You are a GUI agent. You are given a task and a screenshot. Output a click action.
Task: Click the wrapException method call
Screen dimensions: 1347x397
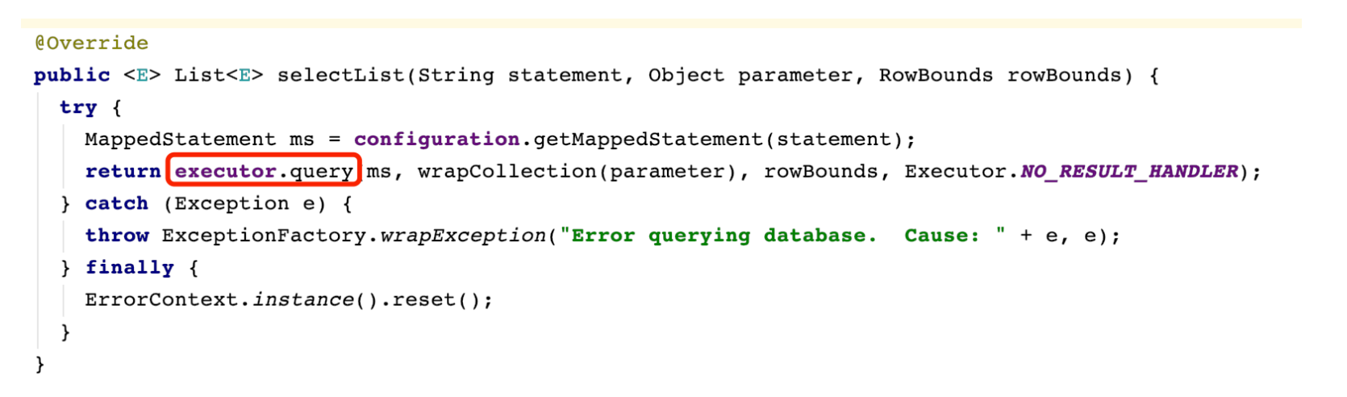(x=463, y=236)
